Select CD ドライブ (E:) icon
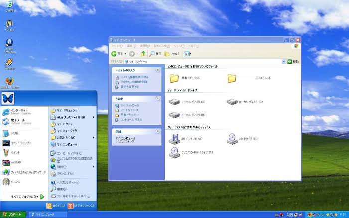The image size is (349, 218). (242, 139)
